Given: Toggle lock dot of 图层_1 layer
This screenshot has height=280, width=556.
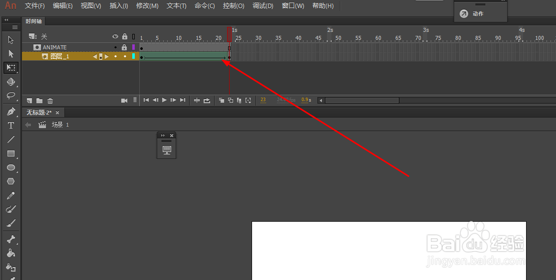Looking at the screenshot, I should click(124, 56).
